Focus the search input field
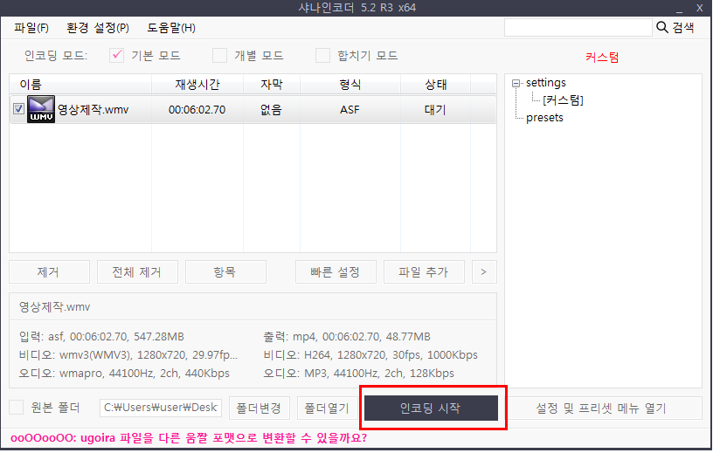 point(578,28)
